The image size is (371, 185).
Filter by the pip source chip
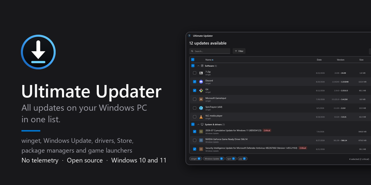[242, 159]
